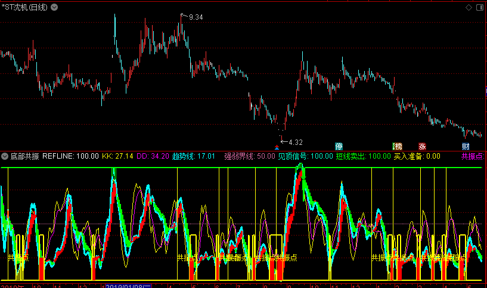Viewport: 487px width, 288px height.
Task: Click the 趋势线: 17.01 readout
Action: pos(194,156)
